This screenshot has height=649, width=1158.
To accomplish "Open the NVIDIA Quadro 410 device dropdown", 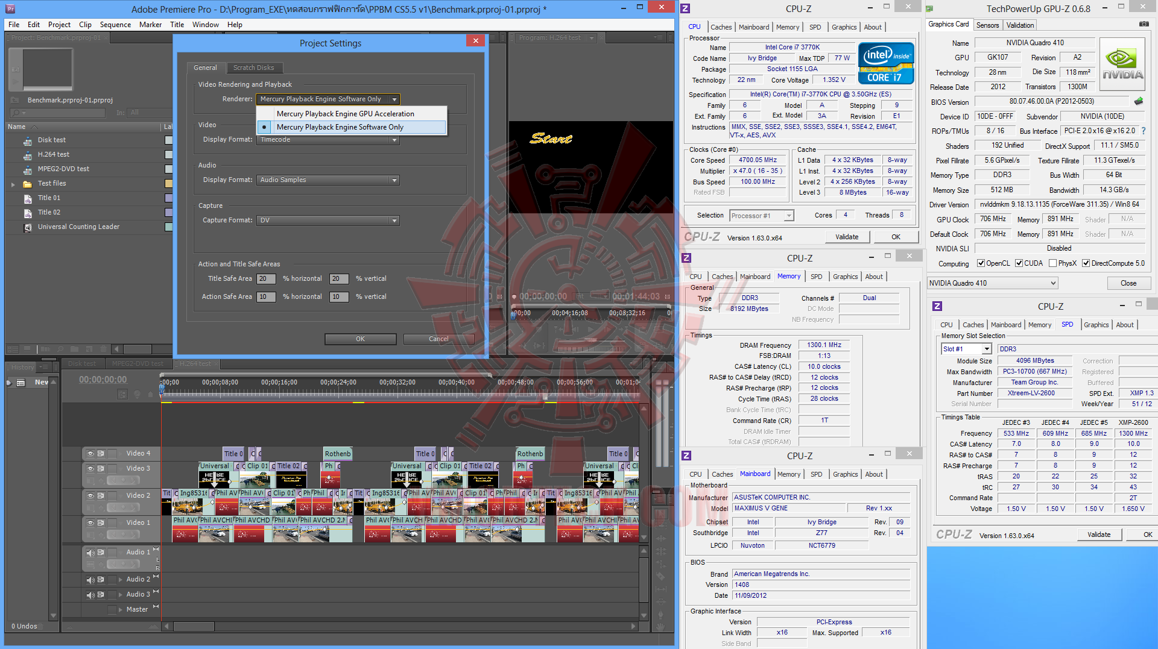I will [993, 283].
